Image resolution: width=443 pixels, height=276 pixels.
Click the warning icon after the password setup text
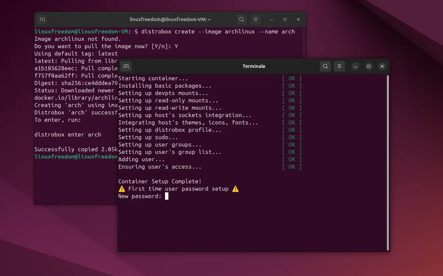235,189
